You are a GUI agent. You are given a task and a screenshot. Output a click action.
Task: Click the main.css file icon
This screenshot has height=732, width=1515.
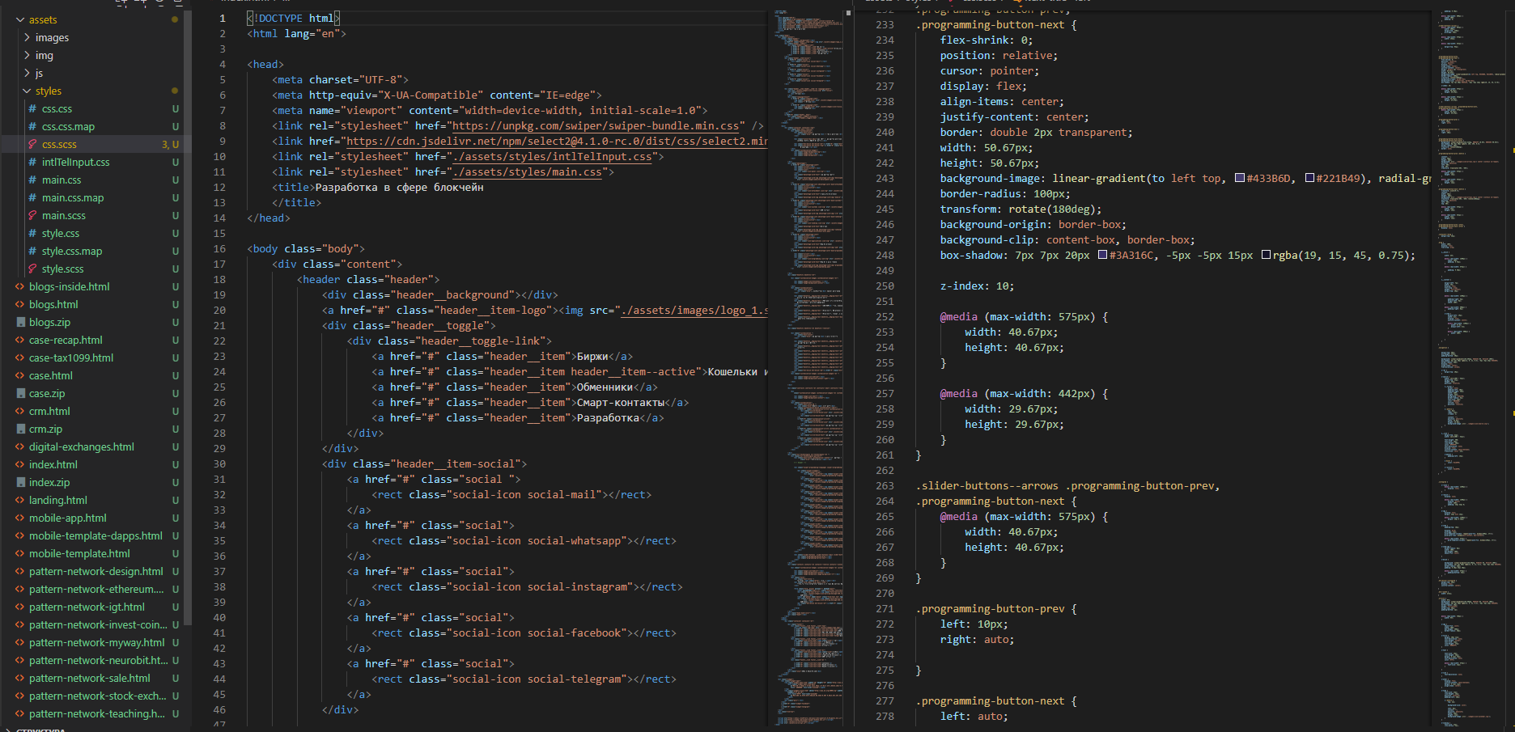point(32,180)
